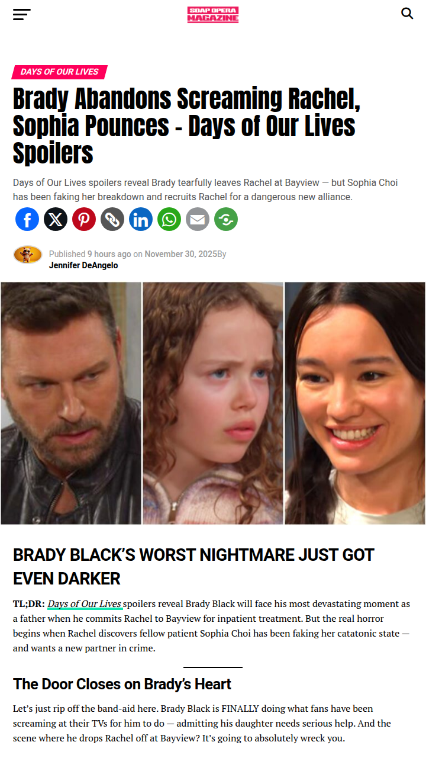Open the Days of Our Lives category tag

(59, 72)
